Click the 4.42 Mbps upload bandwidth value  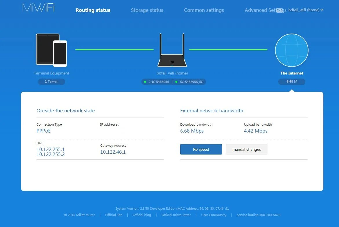[x=256, y=131]
